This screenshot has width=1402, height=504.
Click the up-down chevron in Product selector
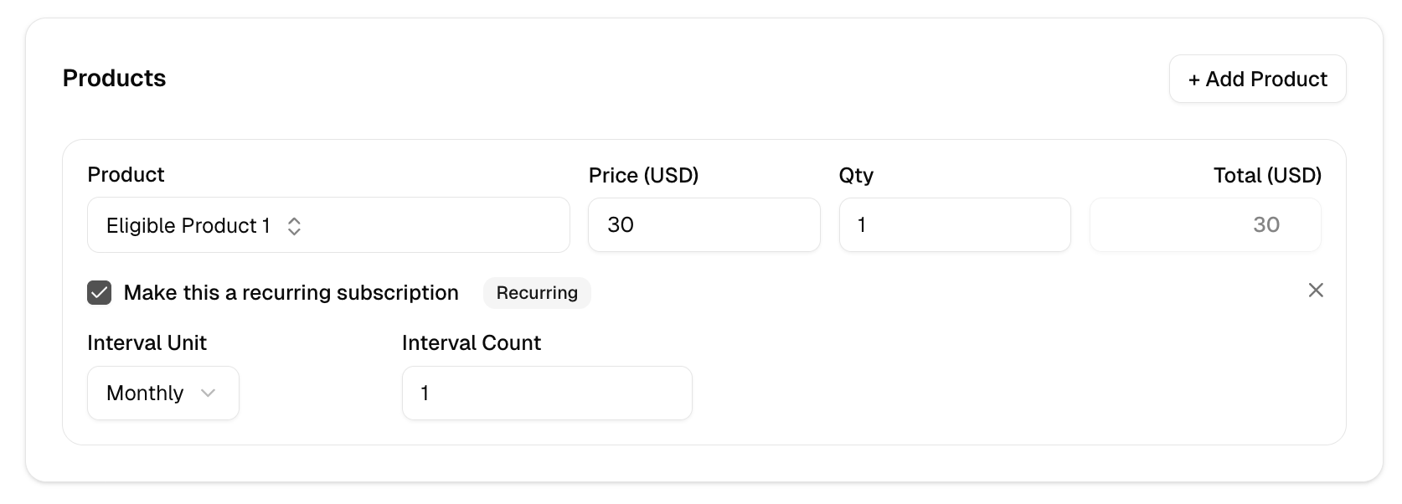click(294, 226)
